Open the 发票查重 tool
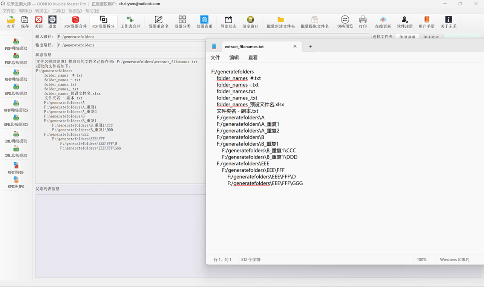Image resolution: width=484 pixels, height=287 pixels. coord(204,22)
